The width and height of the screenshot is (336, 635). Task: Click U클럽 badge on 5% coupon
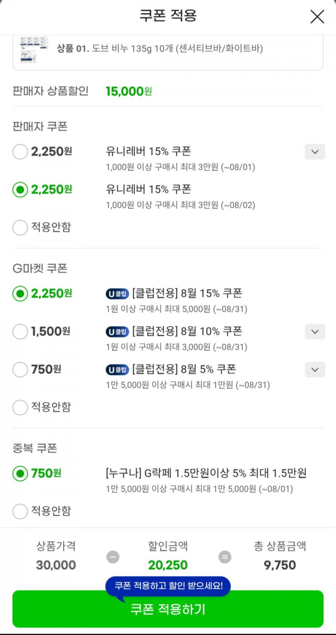tap(117, 370)
